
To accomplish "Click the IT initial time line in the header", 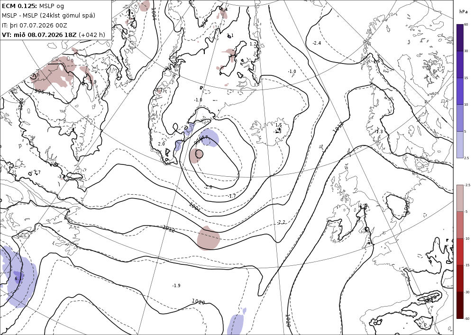I will click(x=35, y=25).
